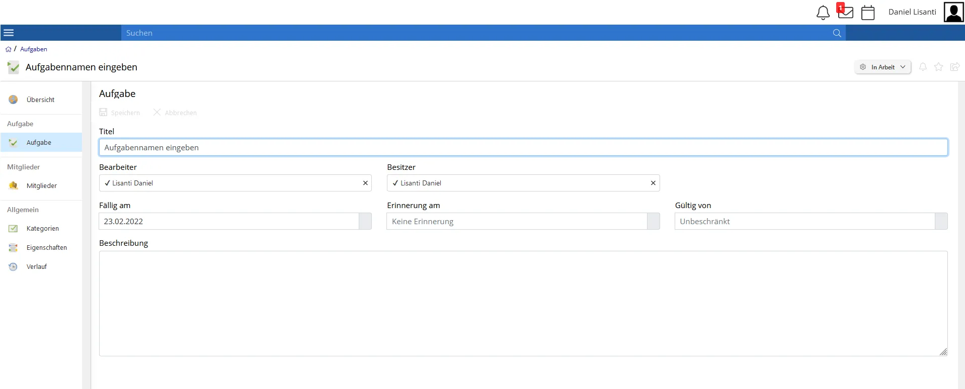This screenshot has height=389, width=965.
Task: Go to home via breadcrumb house icon
Action: coord(8,49)
